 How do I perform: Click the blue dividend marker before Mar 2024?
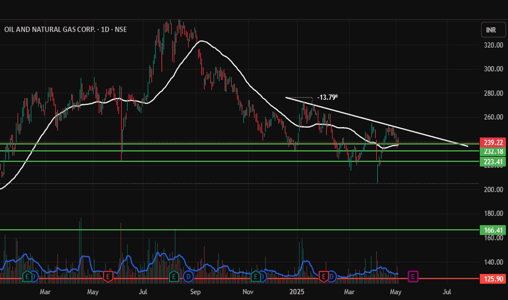tap(35, 277)
